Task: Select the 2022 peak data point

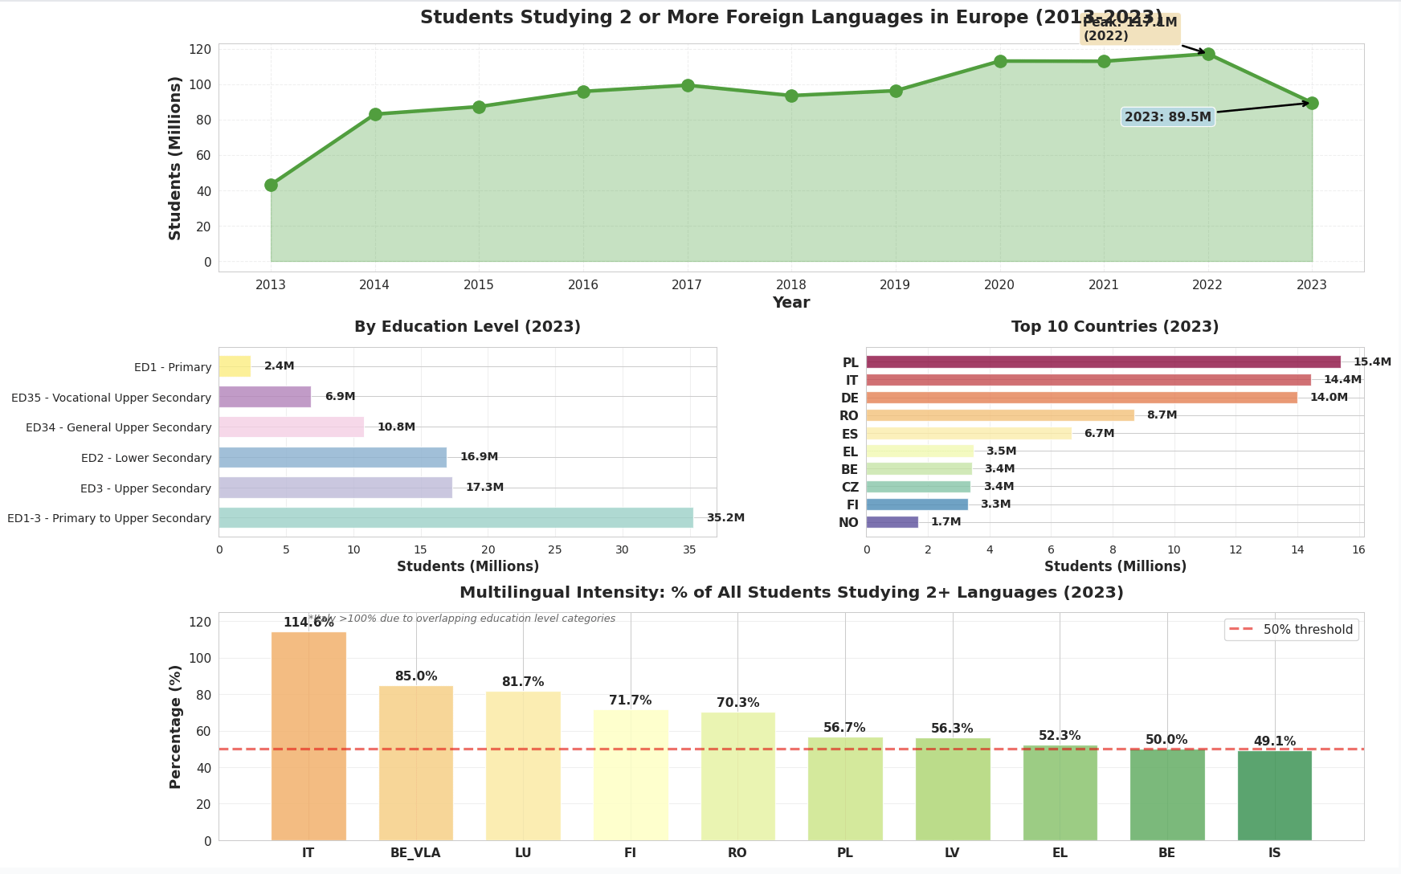Action: (1208, 54)
